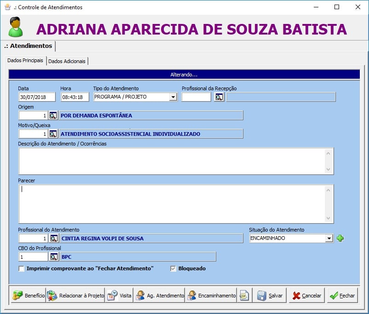Open the Situação do Atendimento dropdown
Viewport: 369px width, 314px height.
pyautogui.click(x=329, y=238)
